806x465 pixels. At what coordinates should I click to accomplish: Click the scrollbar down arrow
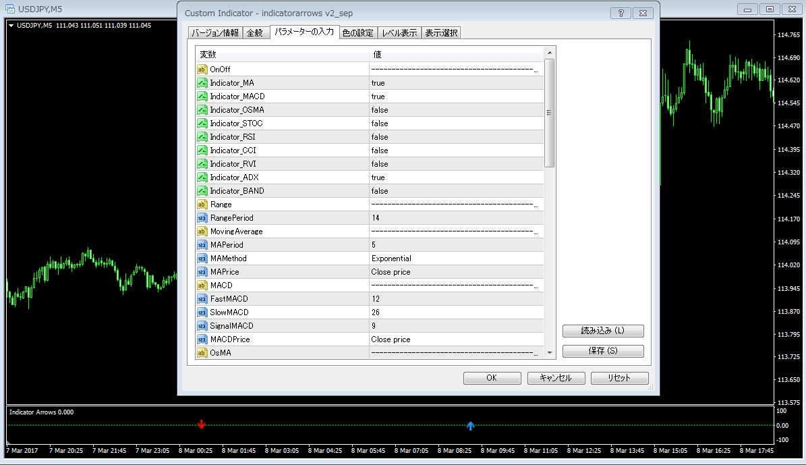click(x=550, y=353)
